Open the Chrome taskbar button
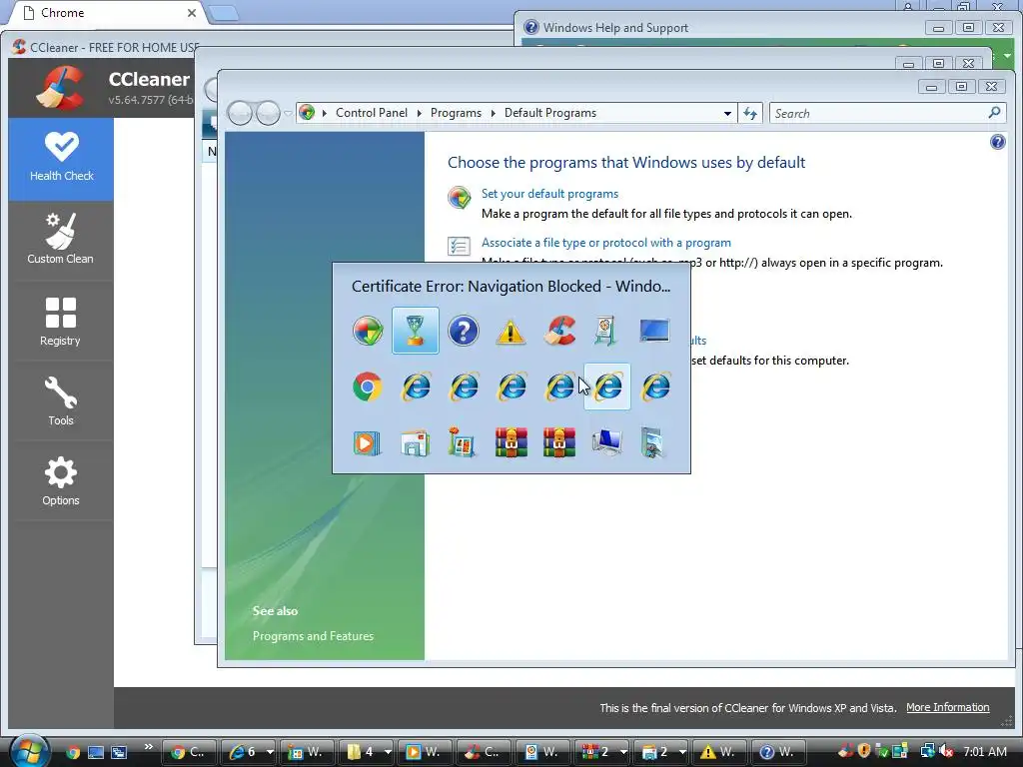The height and width of the screenshot is (767, 1023). pos(189,752)
